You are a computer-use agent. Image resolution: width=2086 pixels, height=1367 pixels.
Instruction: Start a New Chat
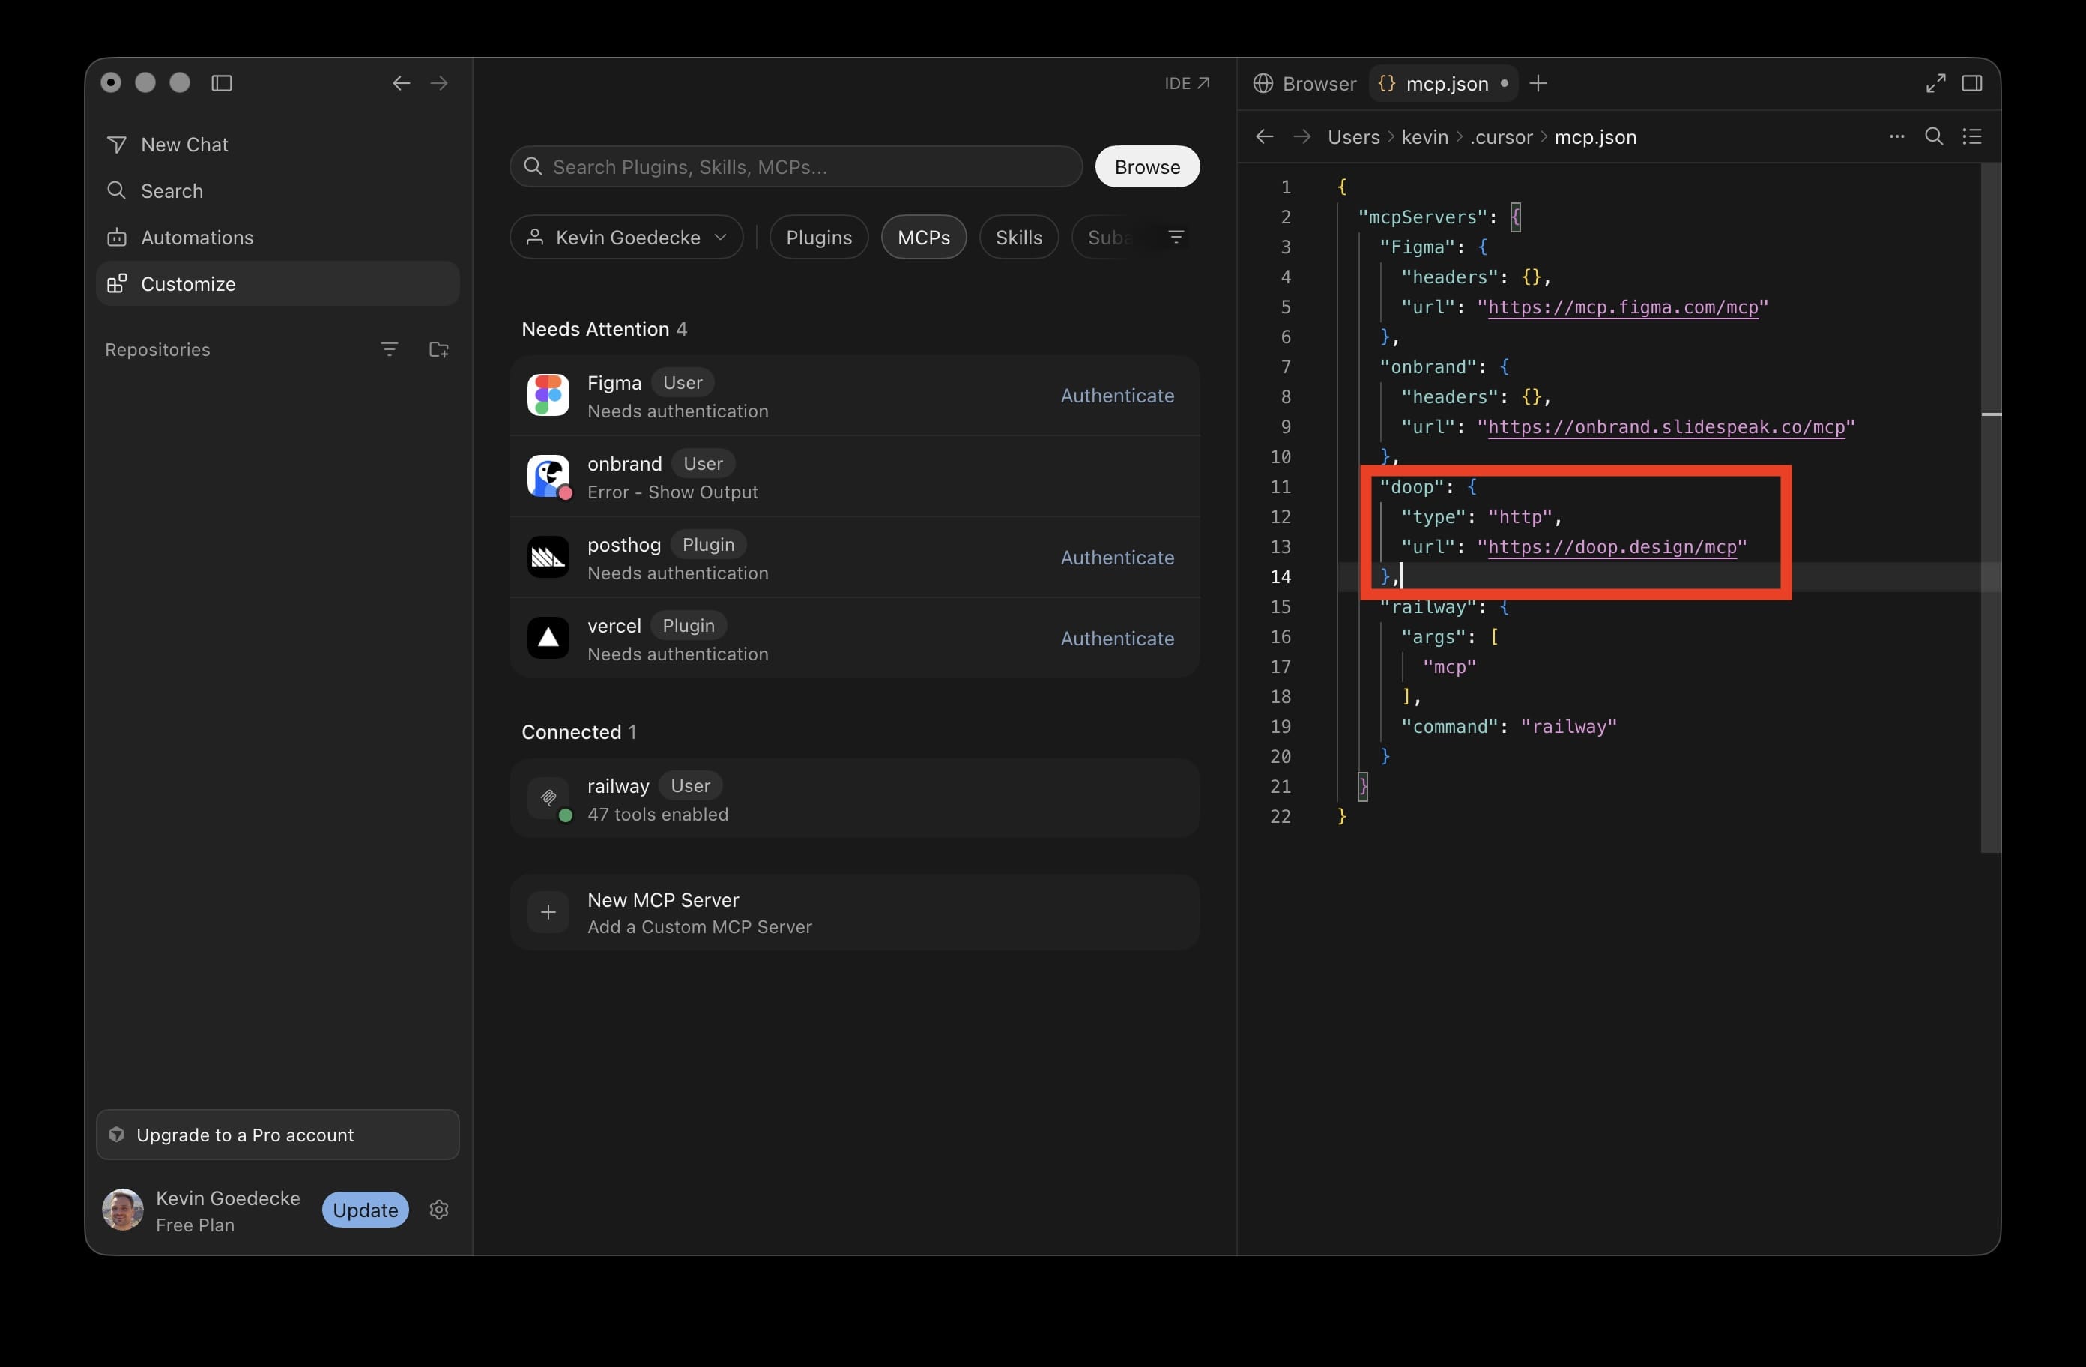pos(277,145)
